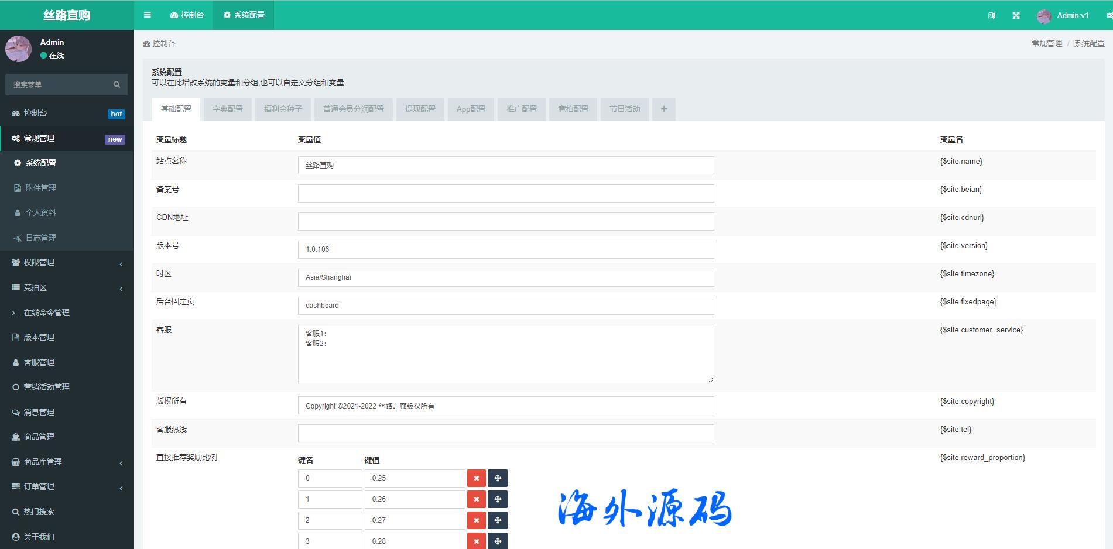1113x549 pixels.
Task: Click the 客服 textarea field
Action: coord(505,354)
